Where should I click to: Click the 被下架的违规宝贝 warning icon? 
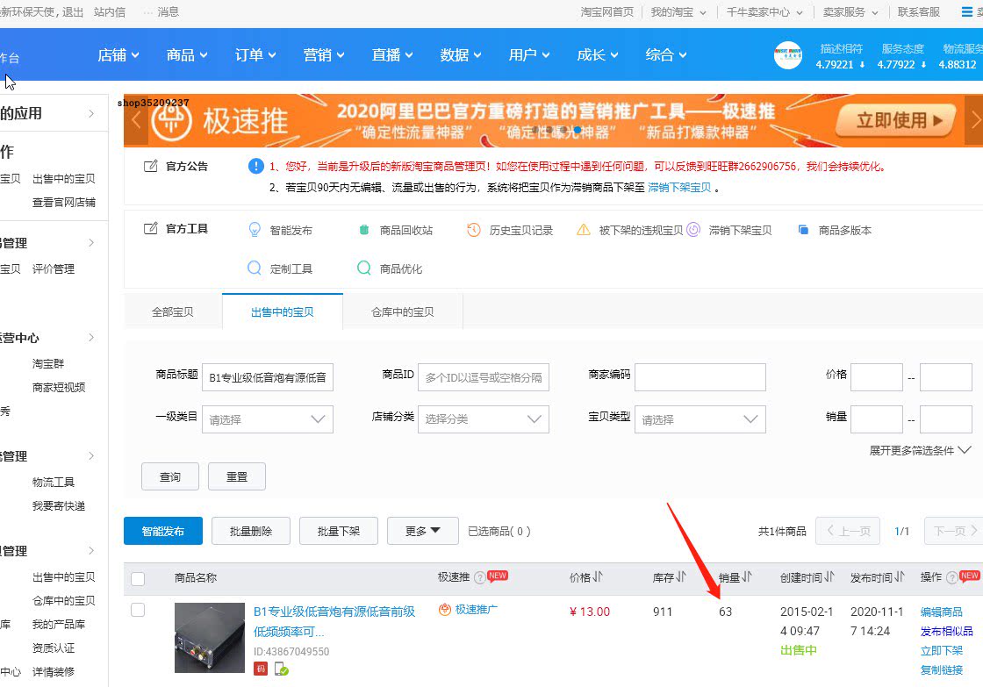point(583,230)
